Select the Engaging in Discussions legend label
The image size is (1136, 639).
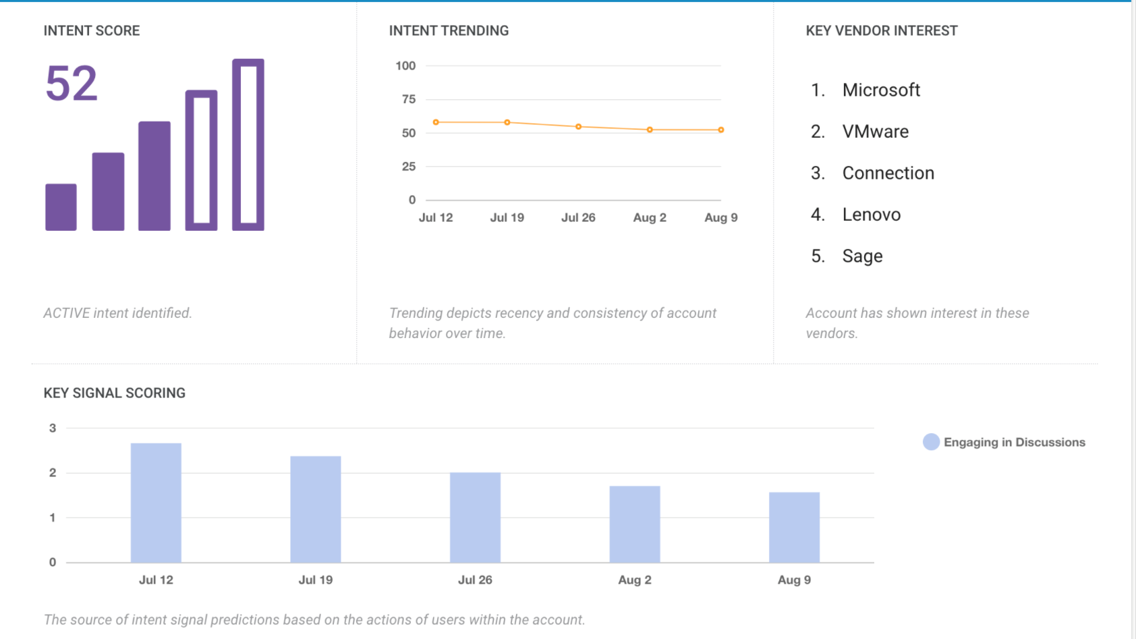click(x=1014, y=442)
